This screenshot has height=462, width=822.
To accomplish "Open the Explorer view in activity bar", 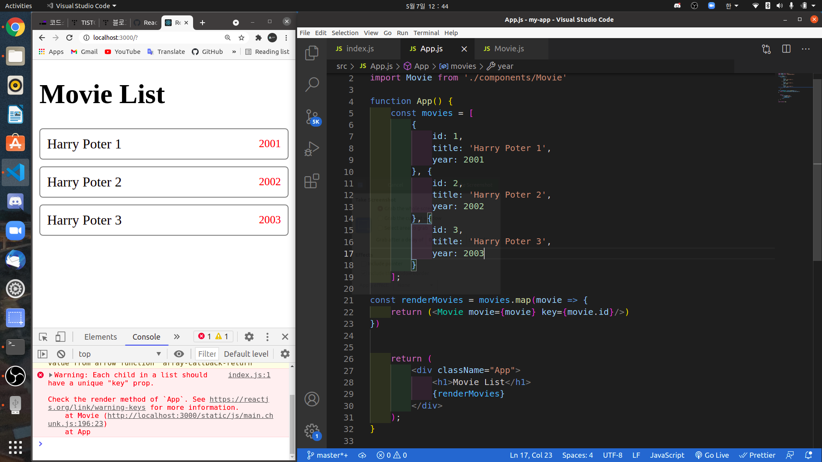I will pos(312,53).
